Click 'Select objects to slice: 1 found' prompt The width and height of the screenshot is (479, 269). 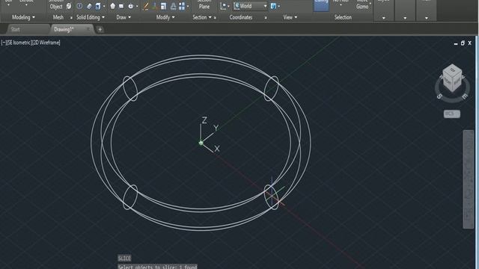(157, 267)
